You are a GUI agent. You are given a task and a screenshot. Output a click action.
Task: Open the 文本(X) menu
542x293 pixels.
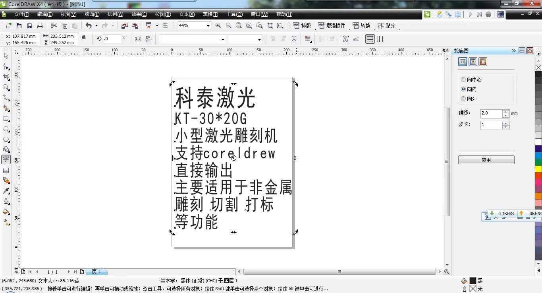pyautogui.click(x=187, y=14)
